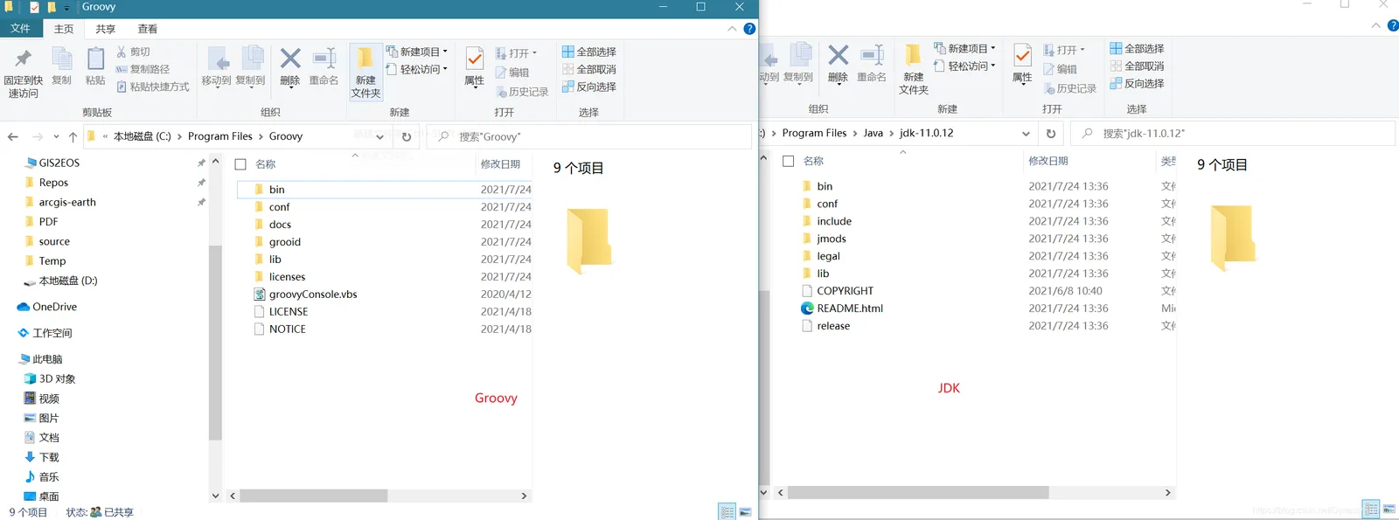1399x520 pixels.
Task: Click Pin to Quick Access icon
Action: click(x=23, y=59)
